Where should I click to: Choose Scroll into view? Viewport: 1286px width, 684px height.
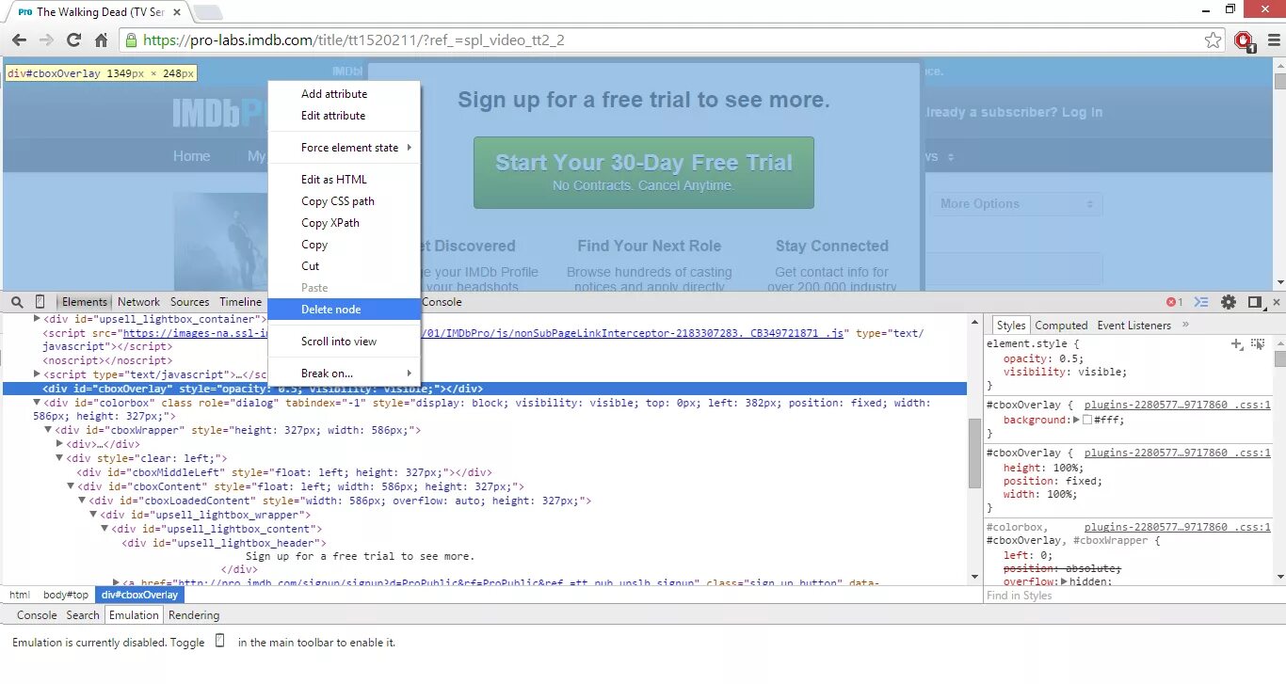pos(339,342)
